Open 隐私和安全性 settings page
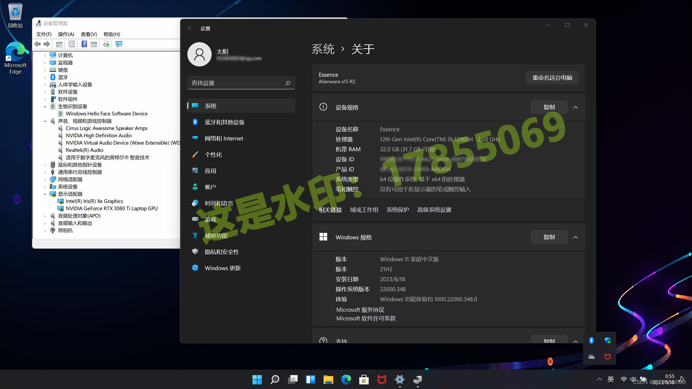The image size is (692, 389). point(241,252)
